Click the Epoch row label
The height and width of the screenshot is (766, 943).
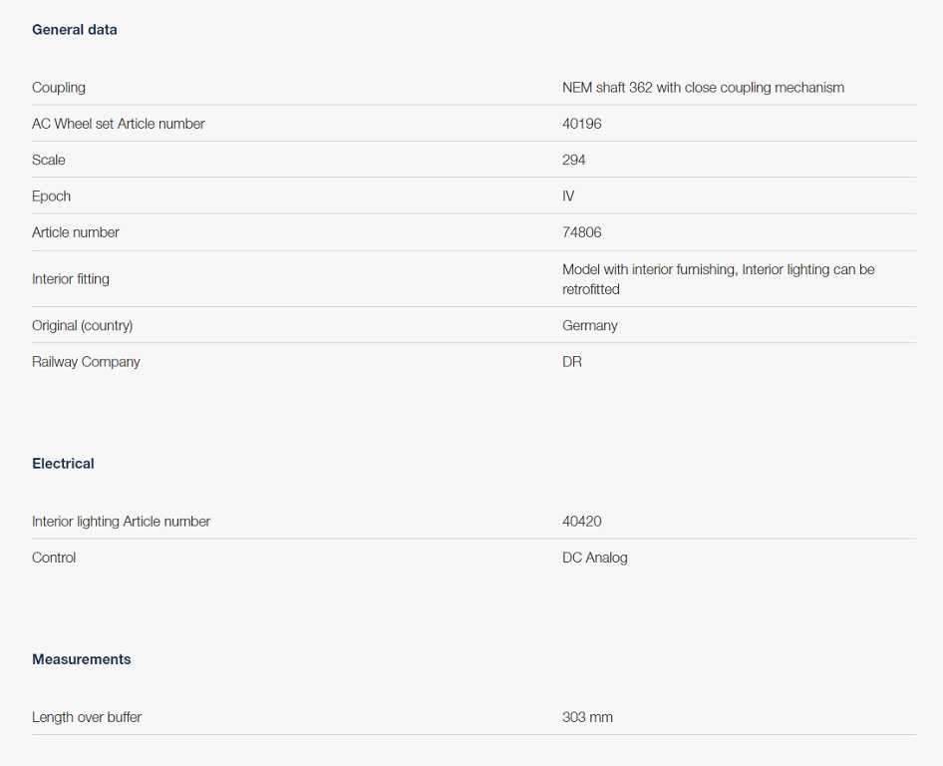(x=52, y=196)
